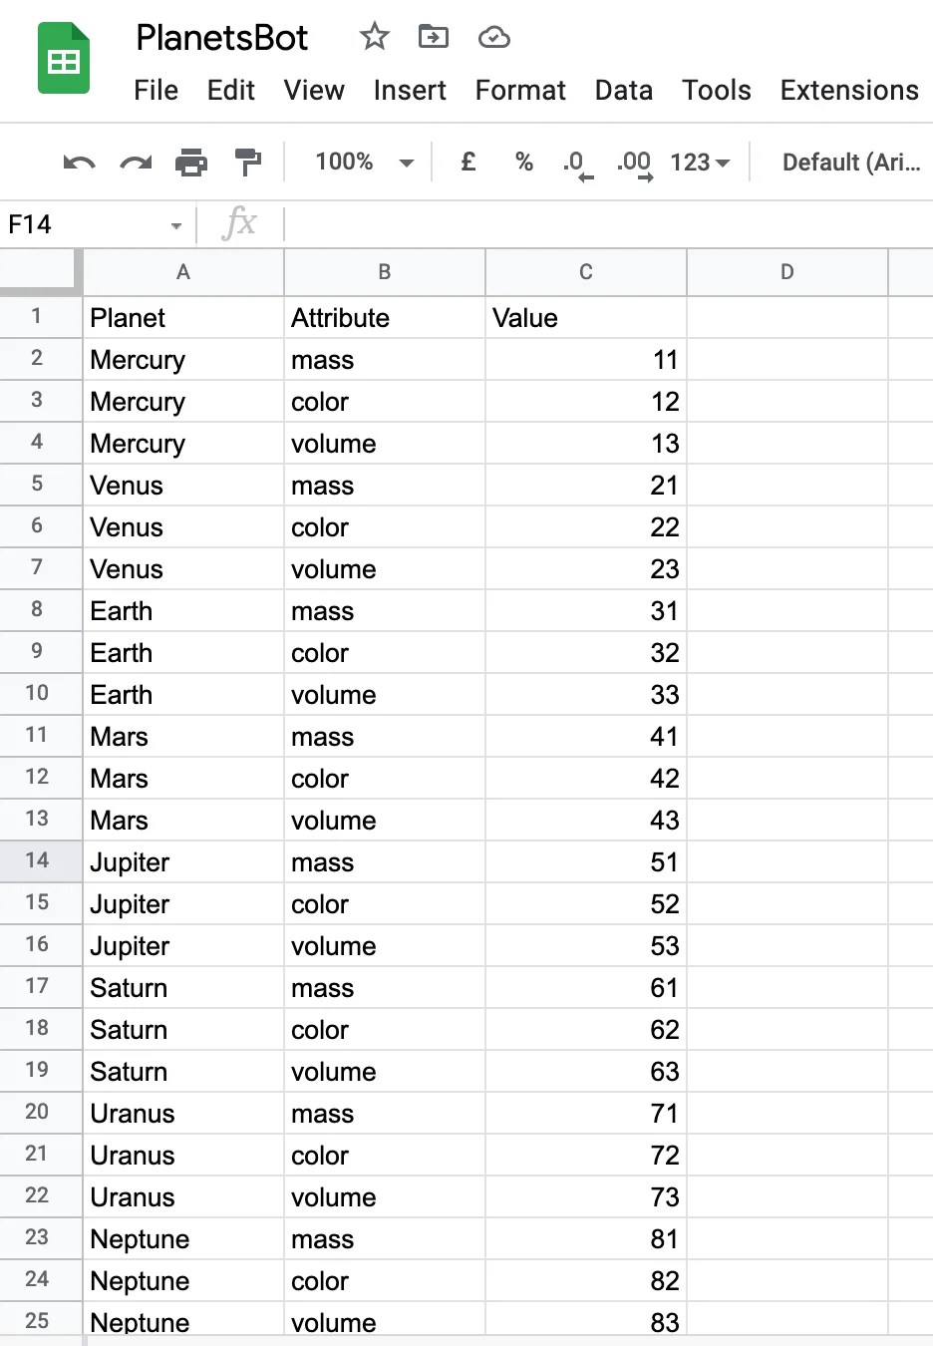This screenshot has height=1346, width=933.
Task: Increase decimal places
Action: tap(632, 162)
